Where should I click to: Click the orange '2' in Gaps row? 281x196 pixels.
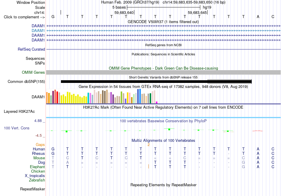pyautogui.click(x=148, y=145)
